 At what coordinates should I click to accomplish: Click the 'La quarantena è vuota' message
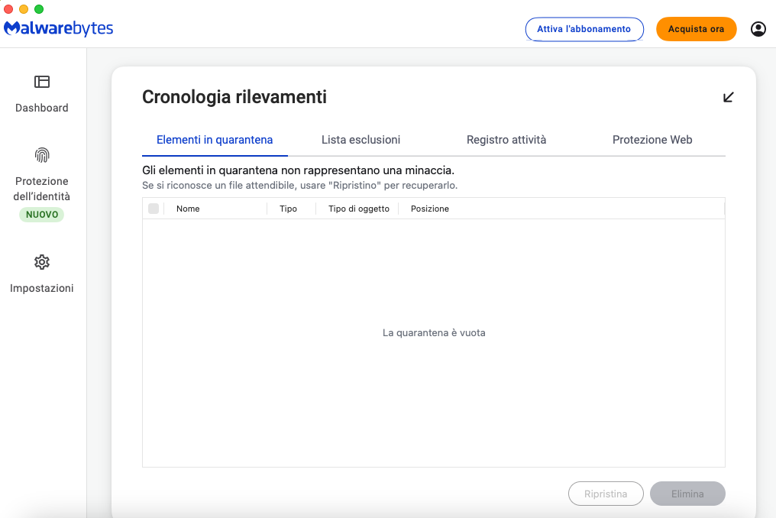click(434, 333)
